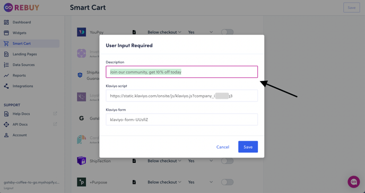Click the blue Save button in dialog
365x193 pixels.
(x=248, y=147)
